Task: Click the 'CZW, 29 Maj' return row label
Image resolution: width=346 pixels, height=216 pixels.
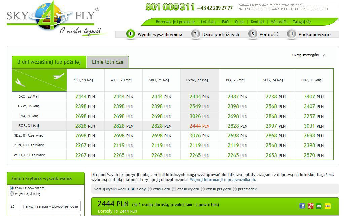Action: point(29,106)
